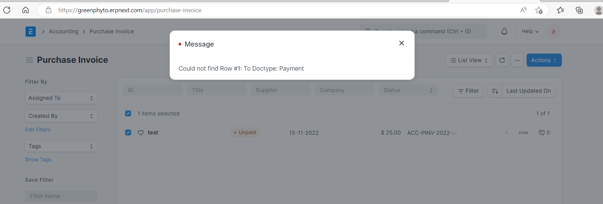Viewport: 603px width, 204px height.
Task: Click the Edit Filters link
Action: pyautogui.click(x=37, y=129)
